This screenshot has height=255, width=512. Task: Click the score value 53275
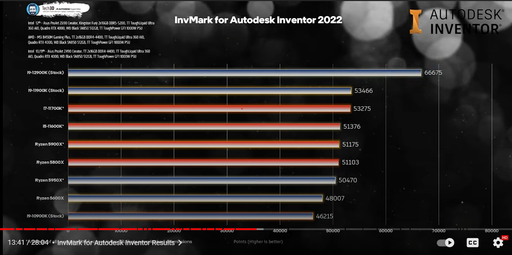[x=362, y=109]
